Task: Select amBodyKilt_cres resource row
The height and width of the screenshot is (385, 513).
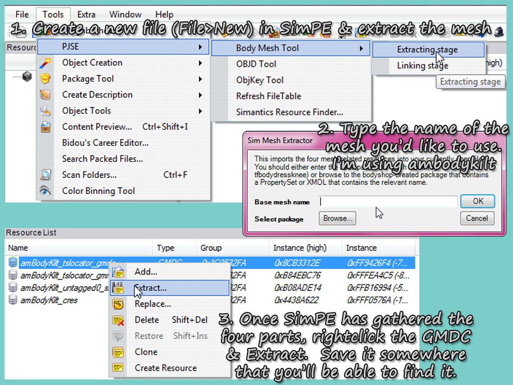Action: [x=210, y=300]
